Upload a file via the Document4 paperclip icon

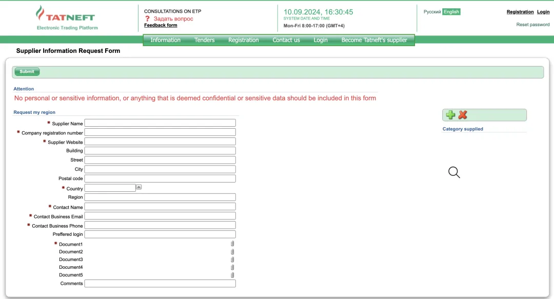pyautogui.click(x=232, y=267)
